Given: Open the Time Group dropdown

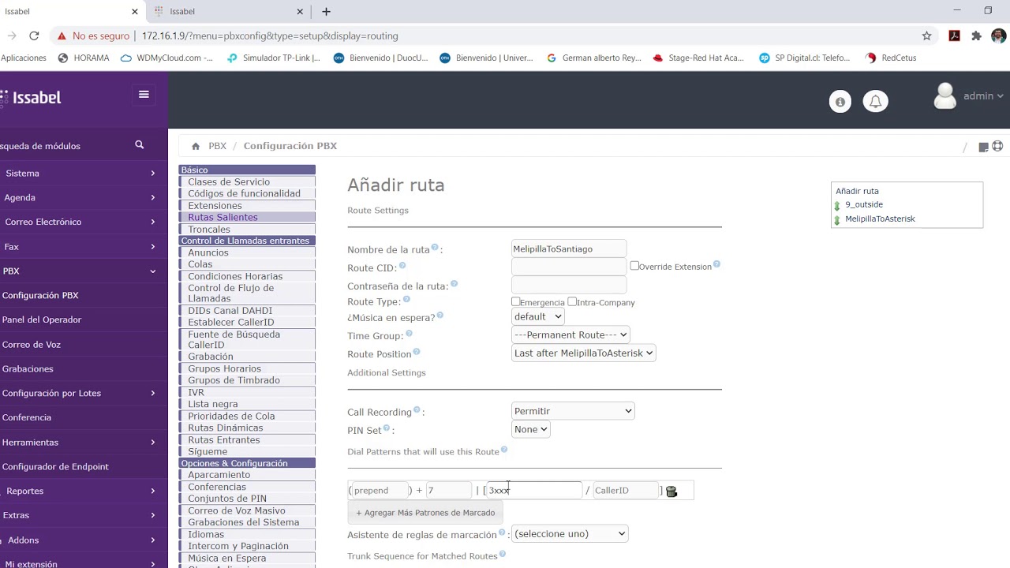Looking at the screenshot, I should [x=570, y=334].
